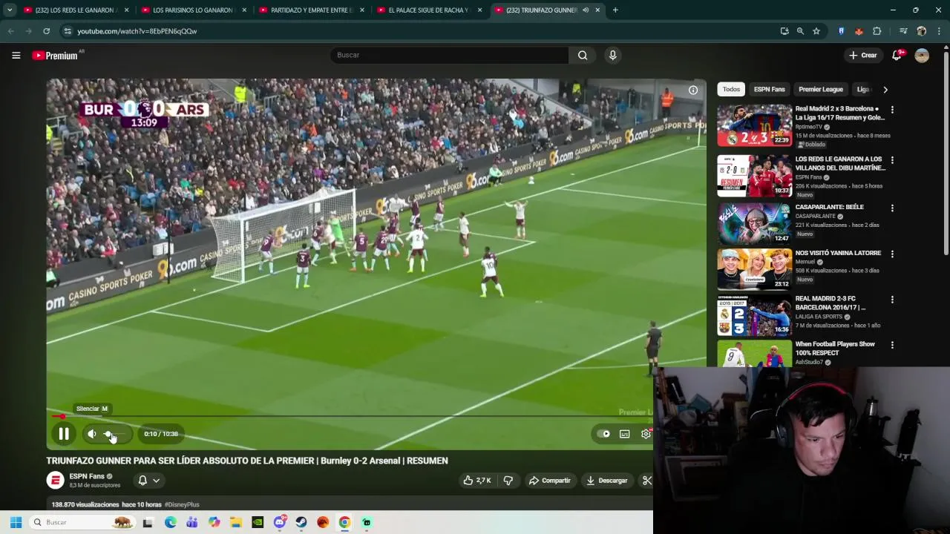Screen dimensions: 950x534
Task: Mute the TRIUNFAZO GUNNER tab via speaker icon
Action: [586, 10]
